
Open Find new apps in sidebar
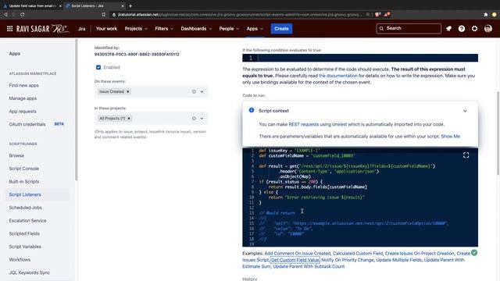tap(24, 85)
